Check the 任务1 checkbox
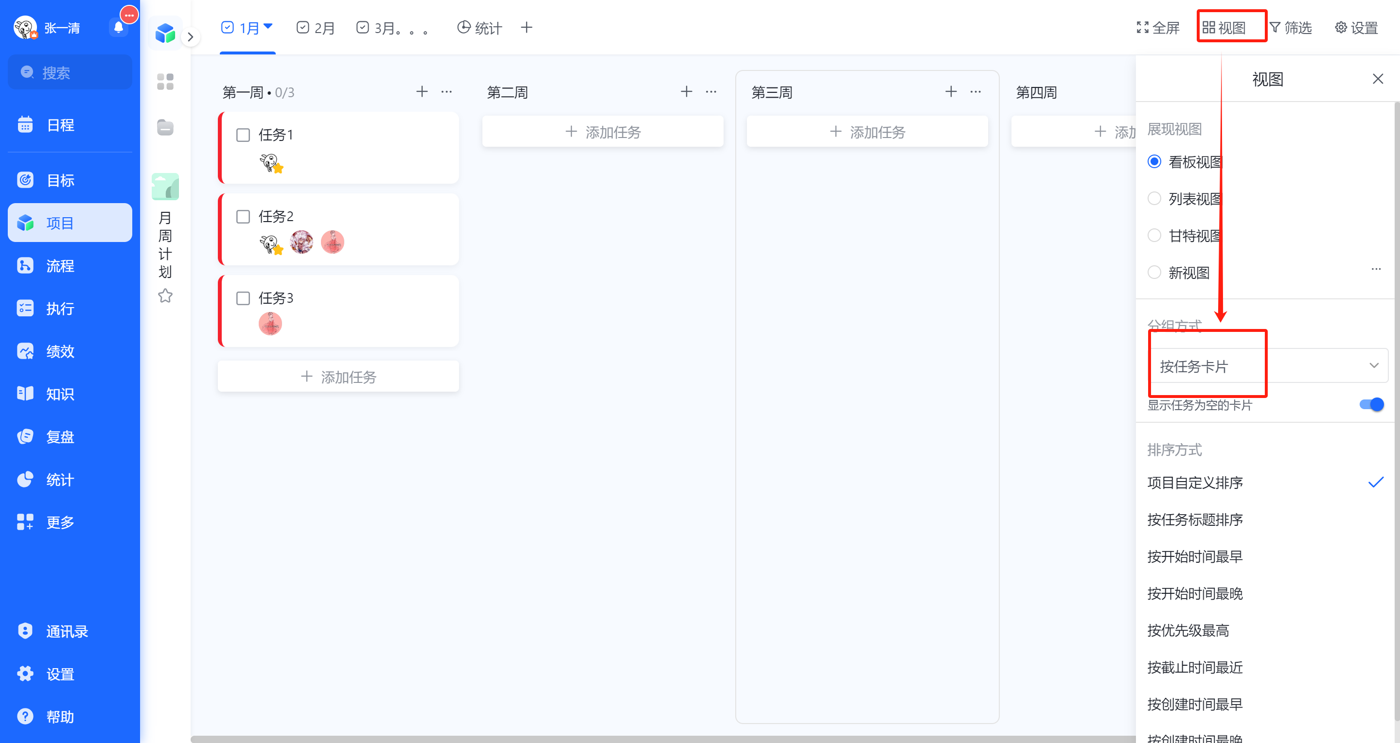The image size is (1400, 743). coord(243,135)
